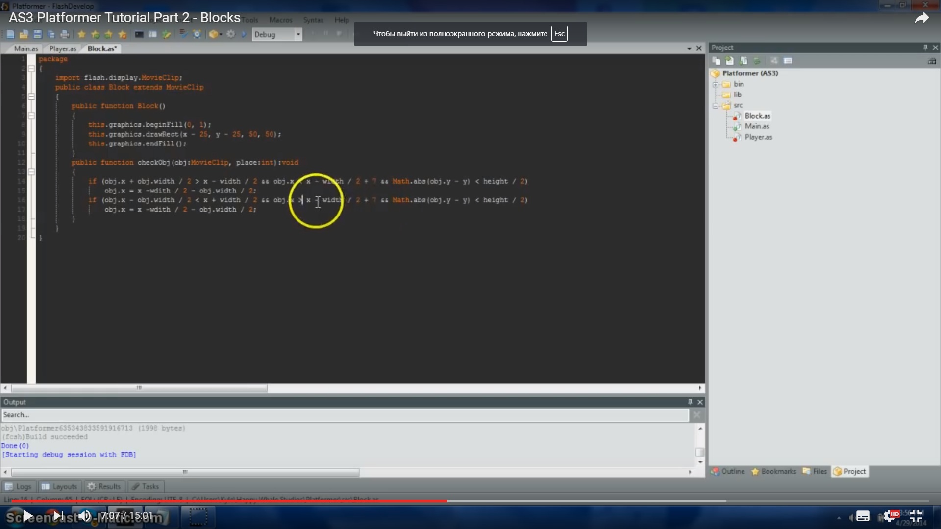
Task: Click the Print toolbar icon
Action: click(65, 34)
